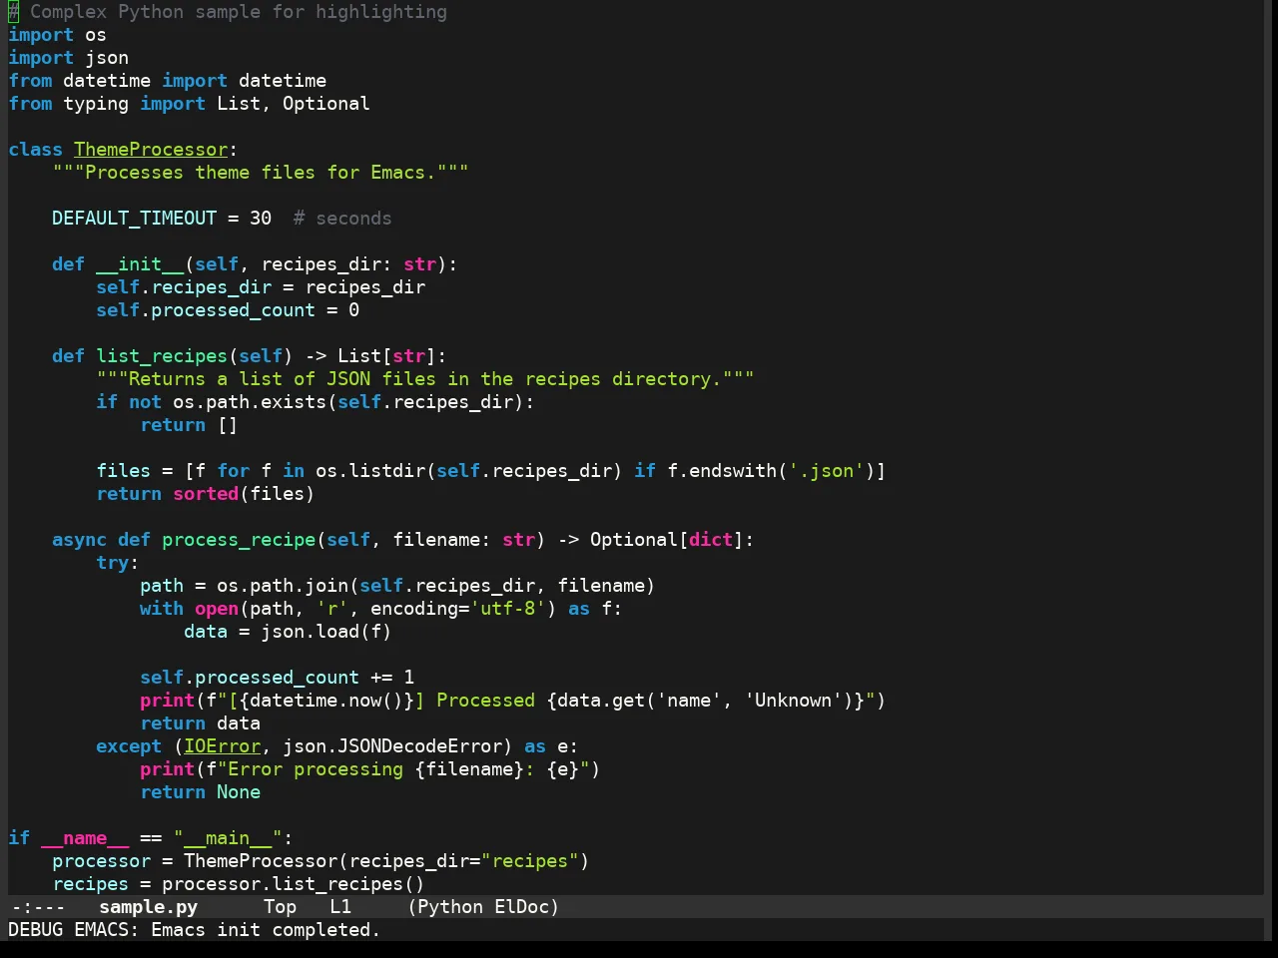The image size is (1278, 958).
Task: Click 'os.path.exists' in the if-not line
Action: tap(250, 402)
